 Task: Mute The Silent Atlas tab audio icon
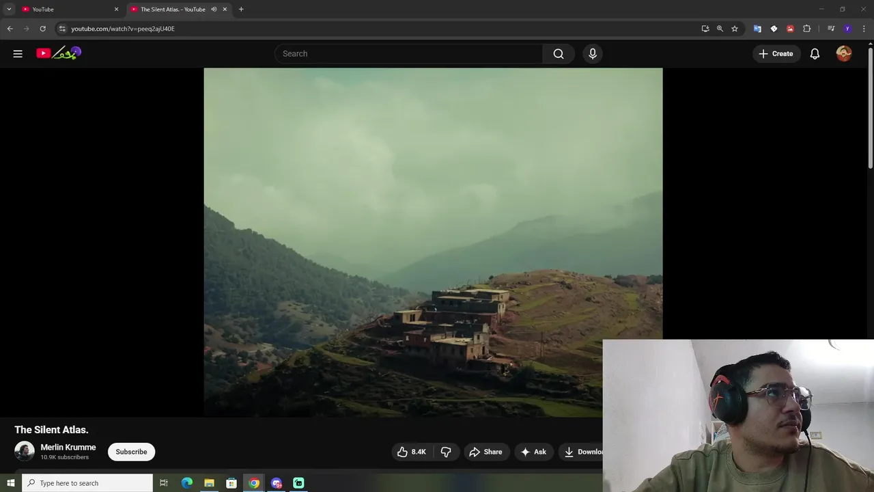point(214,9)
